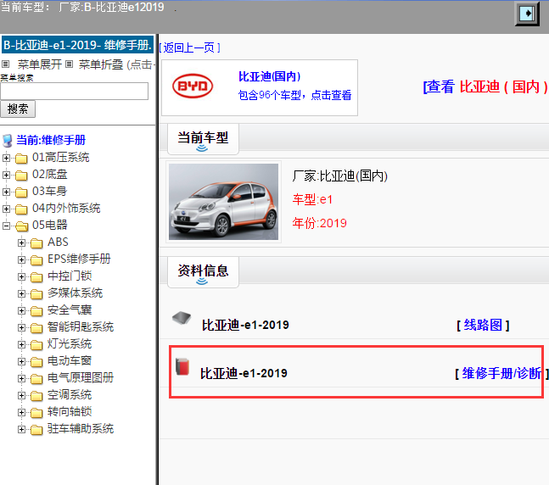
Task: Click the folder icon of EPS维修手册
Action: point(36,260)
